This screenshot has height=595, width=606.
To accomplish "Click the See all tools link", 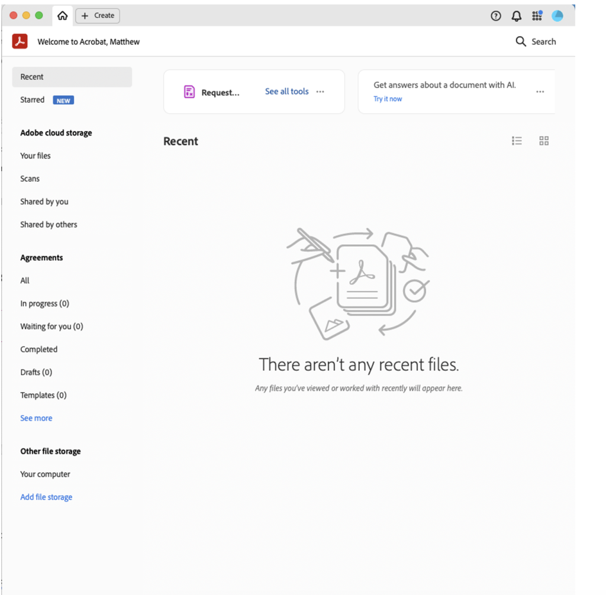I will pos(286,92).
